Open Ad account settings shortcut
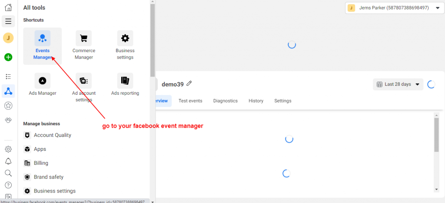Viewport: 445px width, 203px height. pyautogui.click(x=84, y=88)
